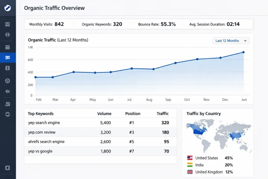The height and width of the screenshot is (179, 268).
Task: Open the Last 12 Months dropdown
Action: pyautogui.click(x=231, y=41)
